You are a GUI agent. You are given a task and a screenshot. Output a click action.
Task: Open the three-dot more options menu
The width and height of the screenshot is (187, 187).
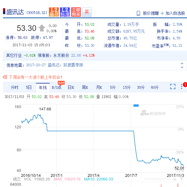[182, 87]
